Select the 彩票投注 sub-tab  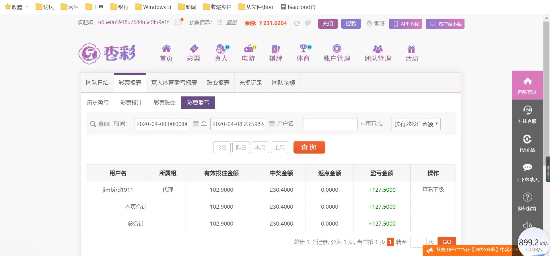pos(131,103)
